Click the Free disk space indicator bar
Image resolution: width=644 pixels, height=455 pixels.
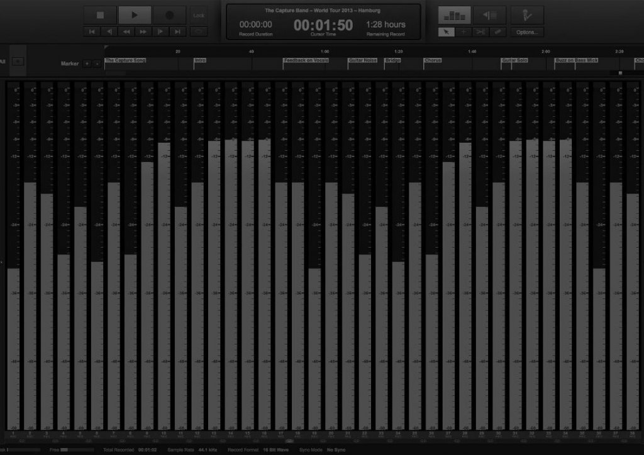point(78,450)
